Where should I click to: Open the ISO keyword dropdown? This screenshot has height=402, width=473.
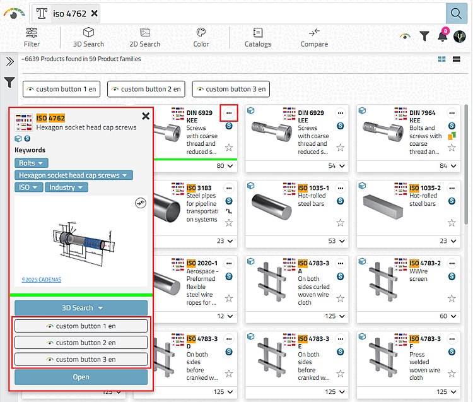point(28,187)
